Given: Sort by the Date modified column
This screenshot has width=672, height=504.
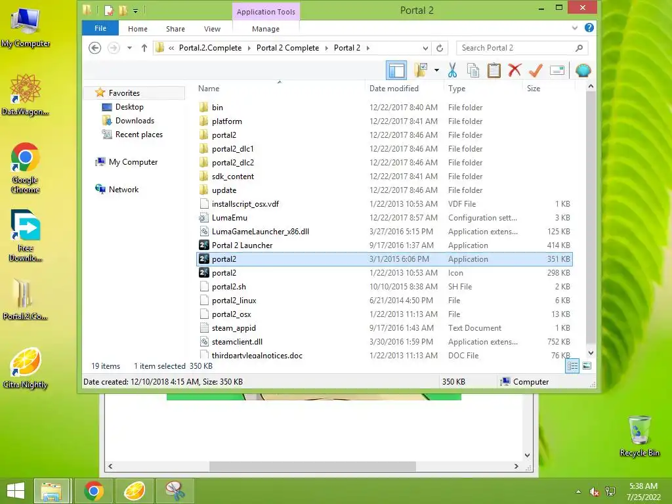Looking at the screenshot, I should pyautogui.click(x=394, y=89).
